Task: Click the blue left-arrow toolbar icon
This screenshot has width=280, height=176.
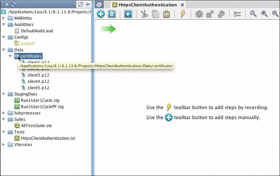Action: [x=128, y=14]
